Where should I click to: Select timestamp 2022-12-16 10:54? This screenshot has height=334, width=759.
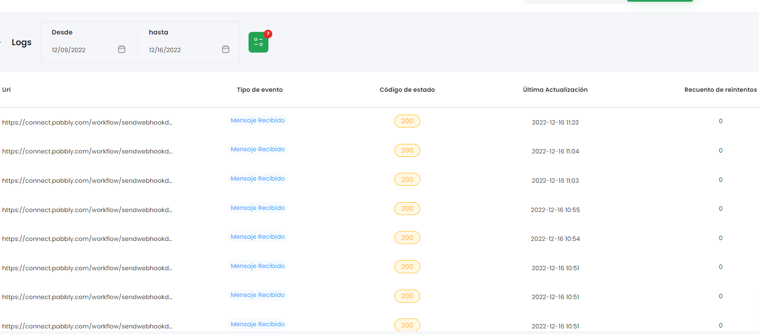point(555,239)
